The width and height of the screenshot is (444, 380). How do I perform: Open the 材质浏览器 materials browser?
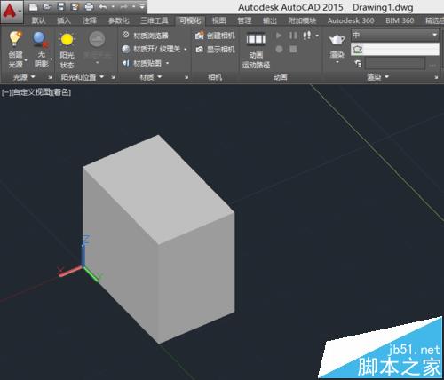145,36
